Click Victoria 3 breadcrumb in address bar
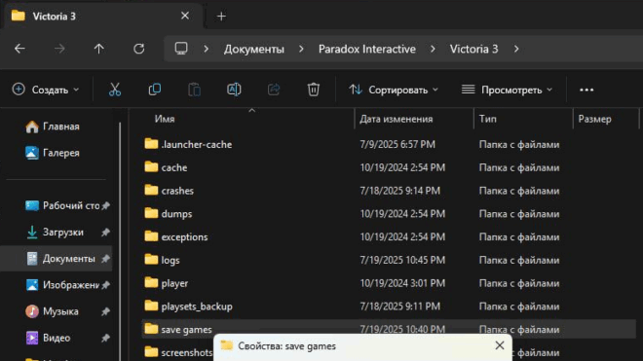The height and width of the screenshot is (361, 643). tap(474, 50)
